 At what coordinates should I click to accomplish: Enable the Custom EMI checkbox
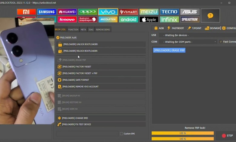click(121, 134)
